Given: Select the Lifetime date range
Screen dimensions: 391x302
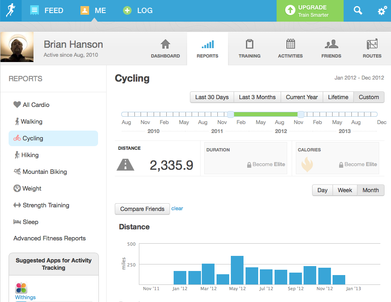Looking at the screenshot, I should click(338, 97).
